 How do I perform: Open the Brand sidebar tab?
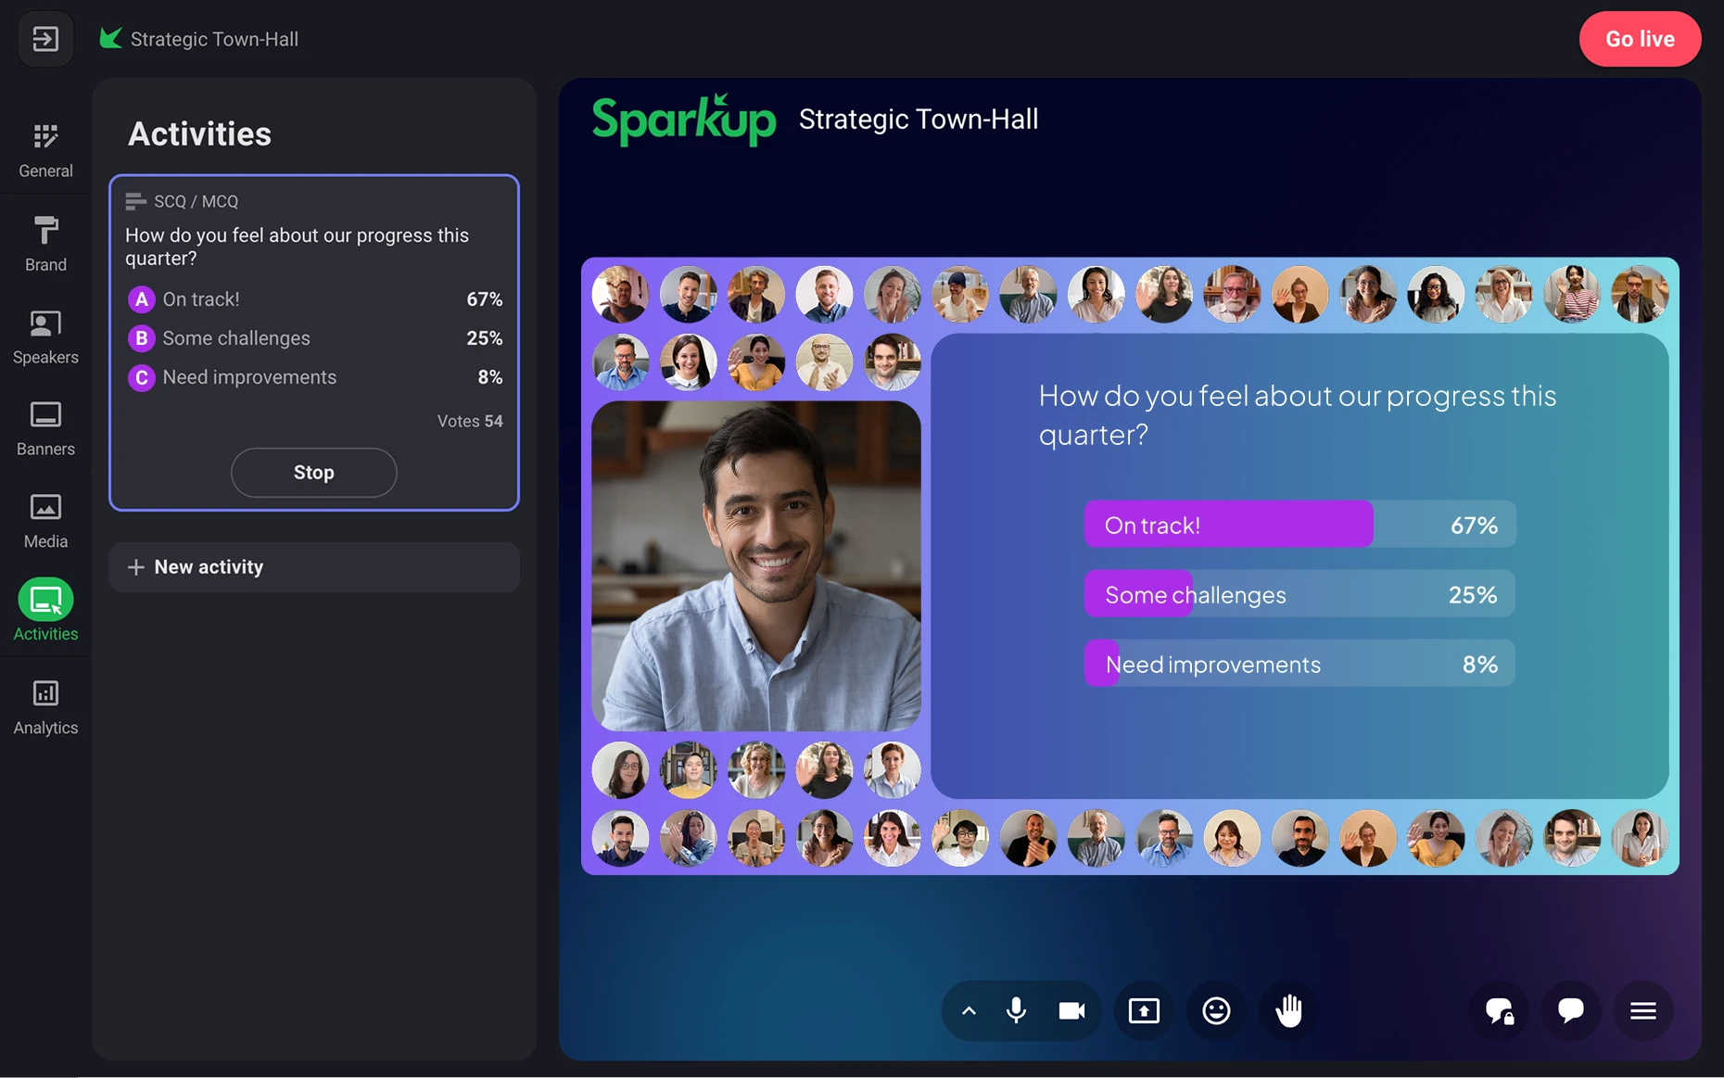click(45, 245)
